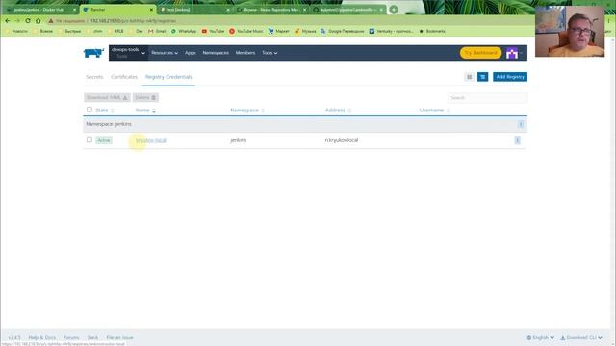Click the browser Back arrow

tap(8, 21)
